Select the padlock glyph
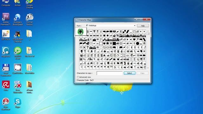This screenshot has height=114, width=203. coord(128,63)
